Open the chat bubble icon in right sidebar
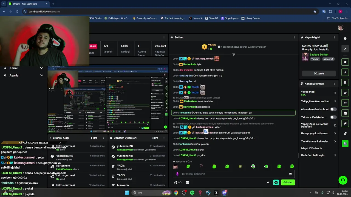Screen dimensions: 351x197 [345, 92]
